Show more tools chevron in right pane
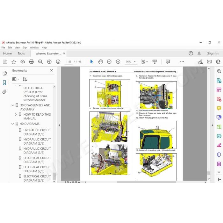223x223 pixels. tap(219, 172)
